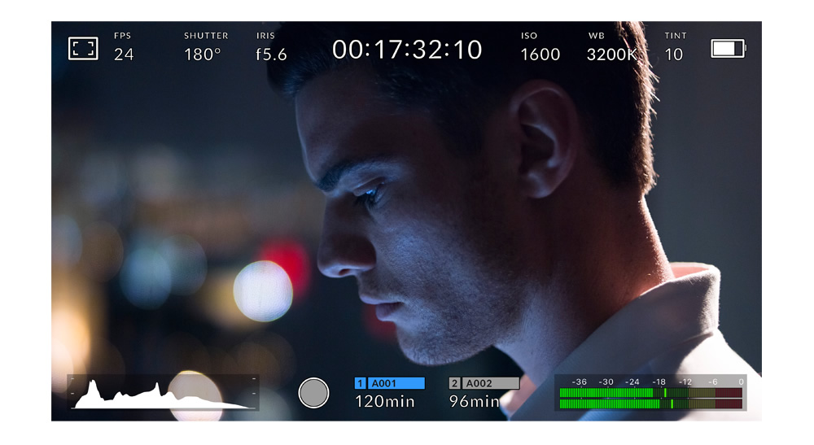Adjust white balance 3200K
Screen dimensions: 814x445
611,46
